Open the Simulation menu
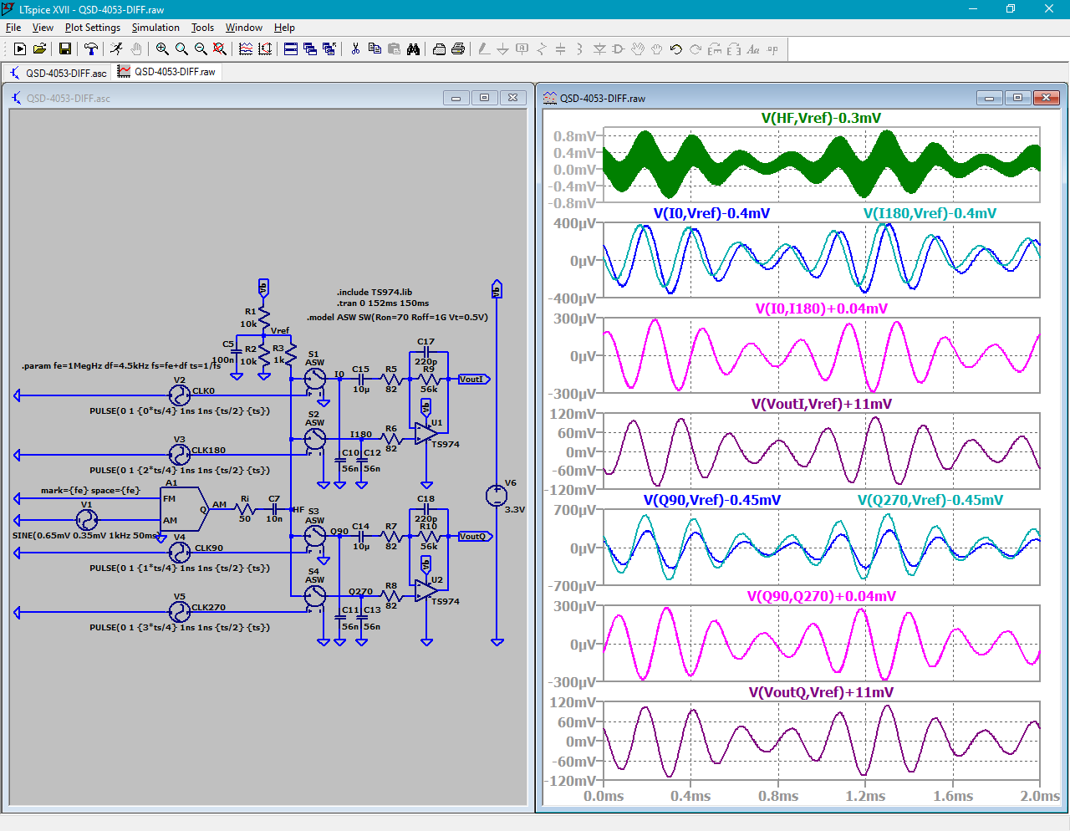This screenshot has height=831, width=1070. coord(155,28)
